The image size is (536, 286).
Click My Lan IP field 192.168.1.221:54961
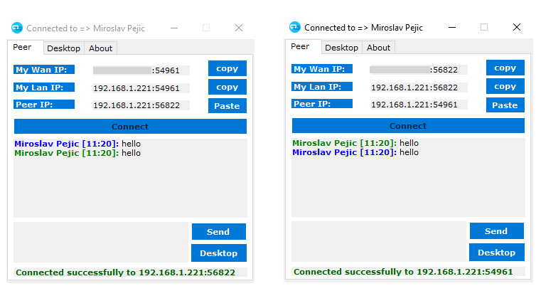[x=141, y=88]
